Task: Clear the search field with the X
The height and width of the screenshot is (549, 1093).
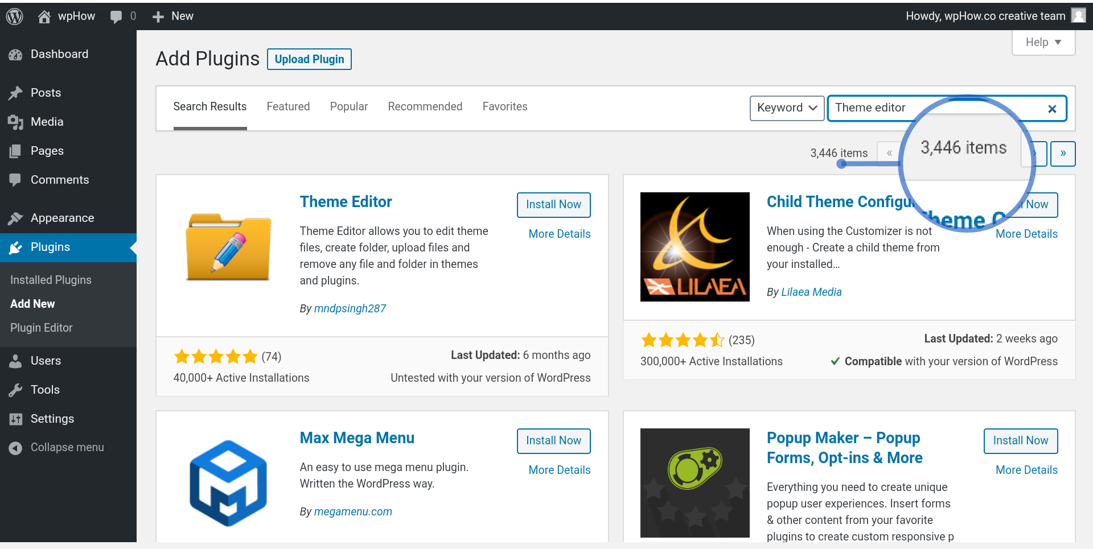Action: tap(1052, 109)
